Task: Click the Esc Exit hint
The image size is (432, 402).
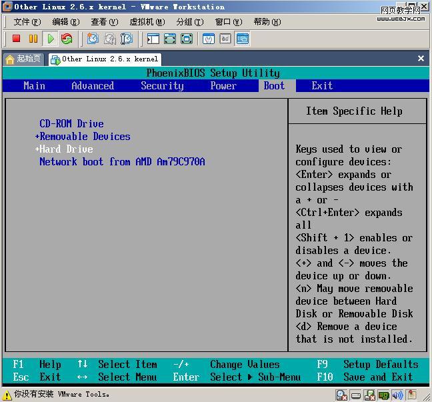Action: (37, 377)
